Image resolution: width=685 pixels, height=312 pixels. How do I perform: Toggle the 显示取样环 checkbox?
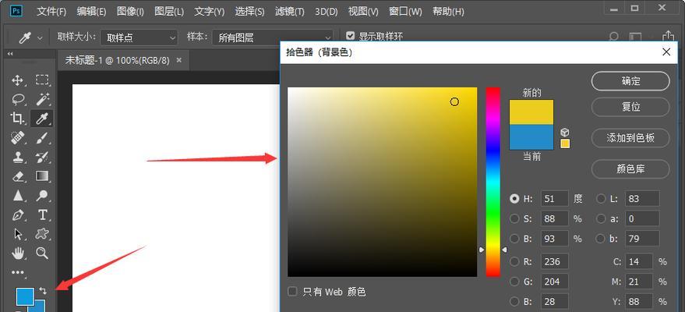(350, 36)
